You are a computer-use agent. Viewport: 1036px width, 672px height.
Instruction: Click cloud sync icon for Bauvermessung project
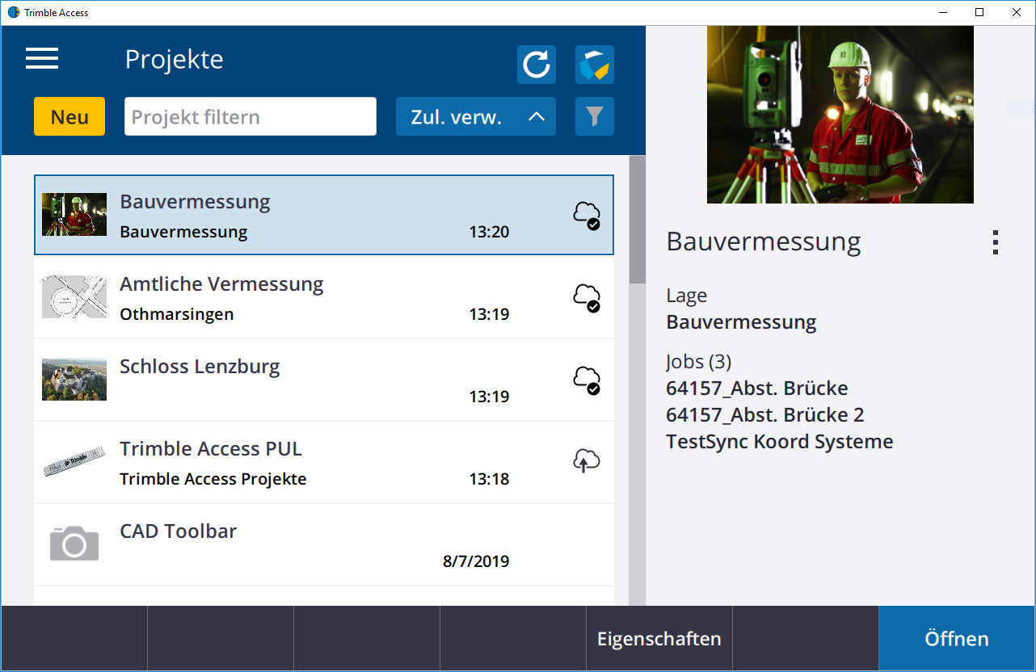tap(587, 216)
